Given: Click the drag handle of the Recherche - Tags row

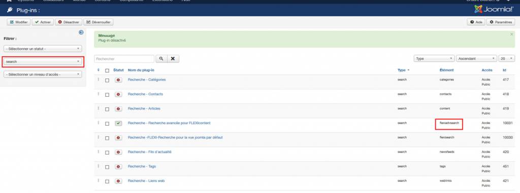Looking at the screenshot, I should [98, 166].
